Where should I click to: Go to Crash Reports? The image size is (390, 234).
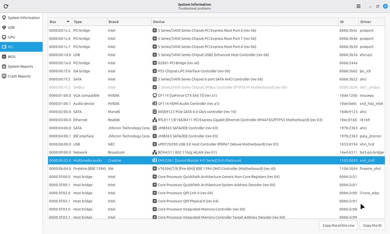pos(19,76)
